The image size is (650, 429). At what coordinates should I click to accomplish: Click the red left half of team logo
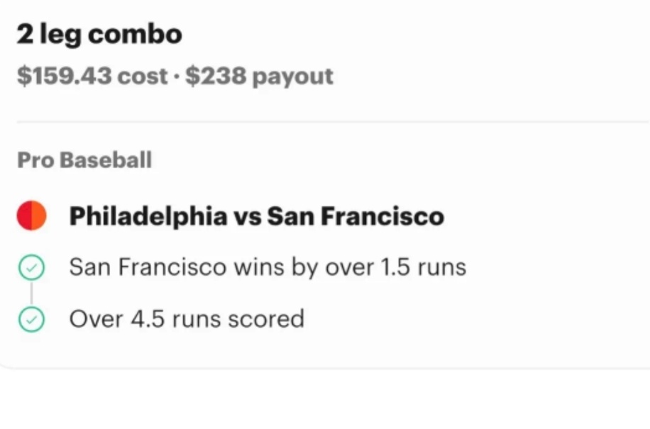tap(24, 216)
